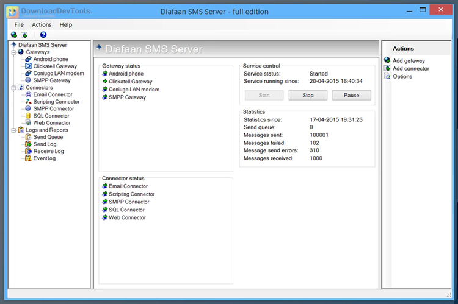Open Receive Log label in tree
The image size is (458, 304).
click(x=48, y=151)
